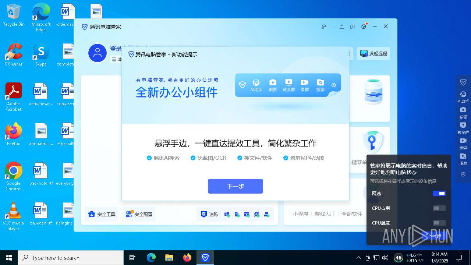471x265 pixels.
Task: Enable the CPU温度 switch
Action: (x=439, y=223)
